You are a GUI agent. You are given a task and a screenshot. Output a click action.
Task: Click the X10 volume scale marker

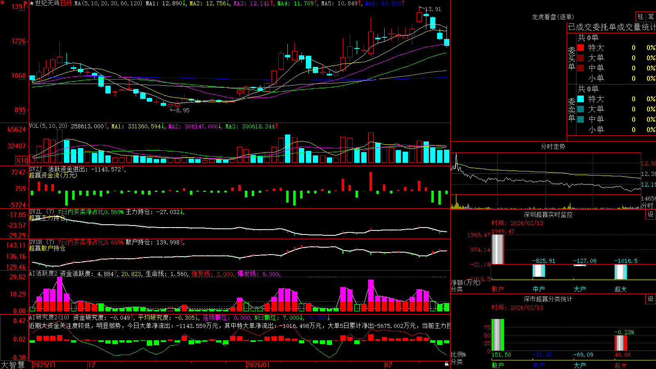pyautogui.click(x=22, y=160)
